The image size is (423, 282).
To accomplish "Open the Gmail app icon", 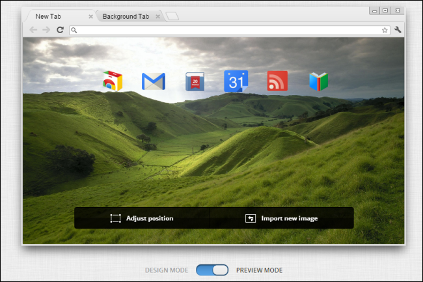I will coord(154,81).
